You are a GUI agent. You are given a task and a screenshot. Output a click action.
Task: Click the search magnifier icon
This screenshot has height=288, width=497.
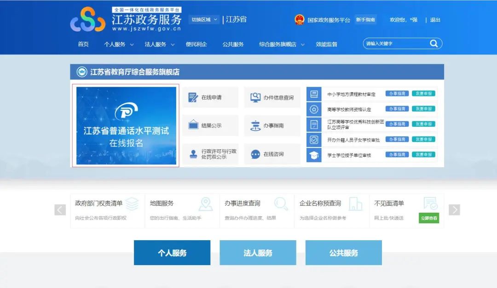click(x=433, y=43)
